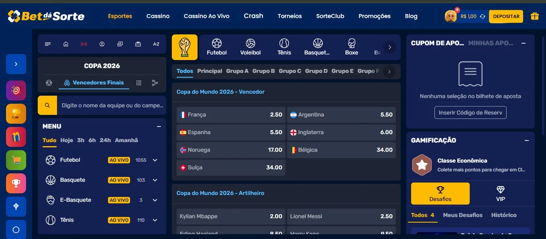Viewport: 546px width, 239px height.
Task: Open Copa do Mundo 2026 - Artilheiro link
Action: tap(220, 193)
